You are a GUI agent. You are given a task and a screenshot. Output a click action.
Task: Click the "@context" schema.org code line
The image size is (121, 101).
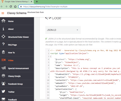73,59
